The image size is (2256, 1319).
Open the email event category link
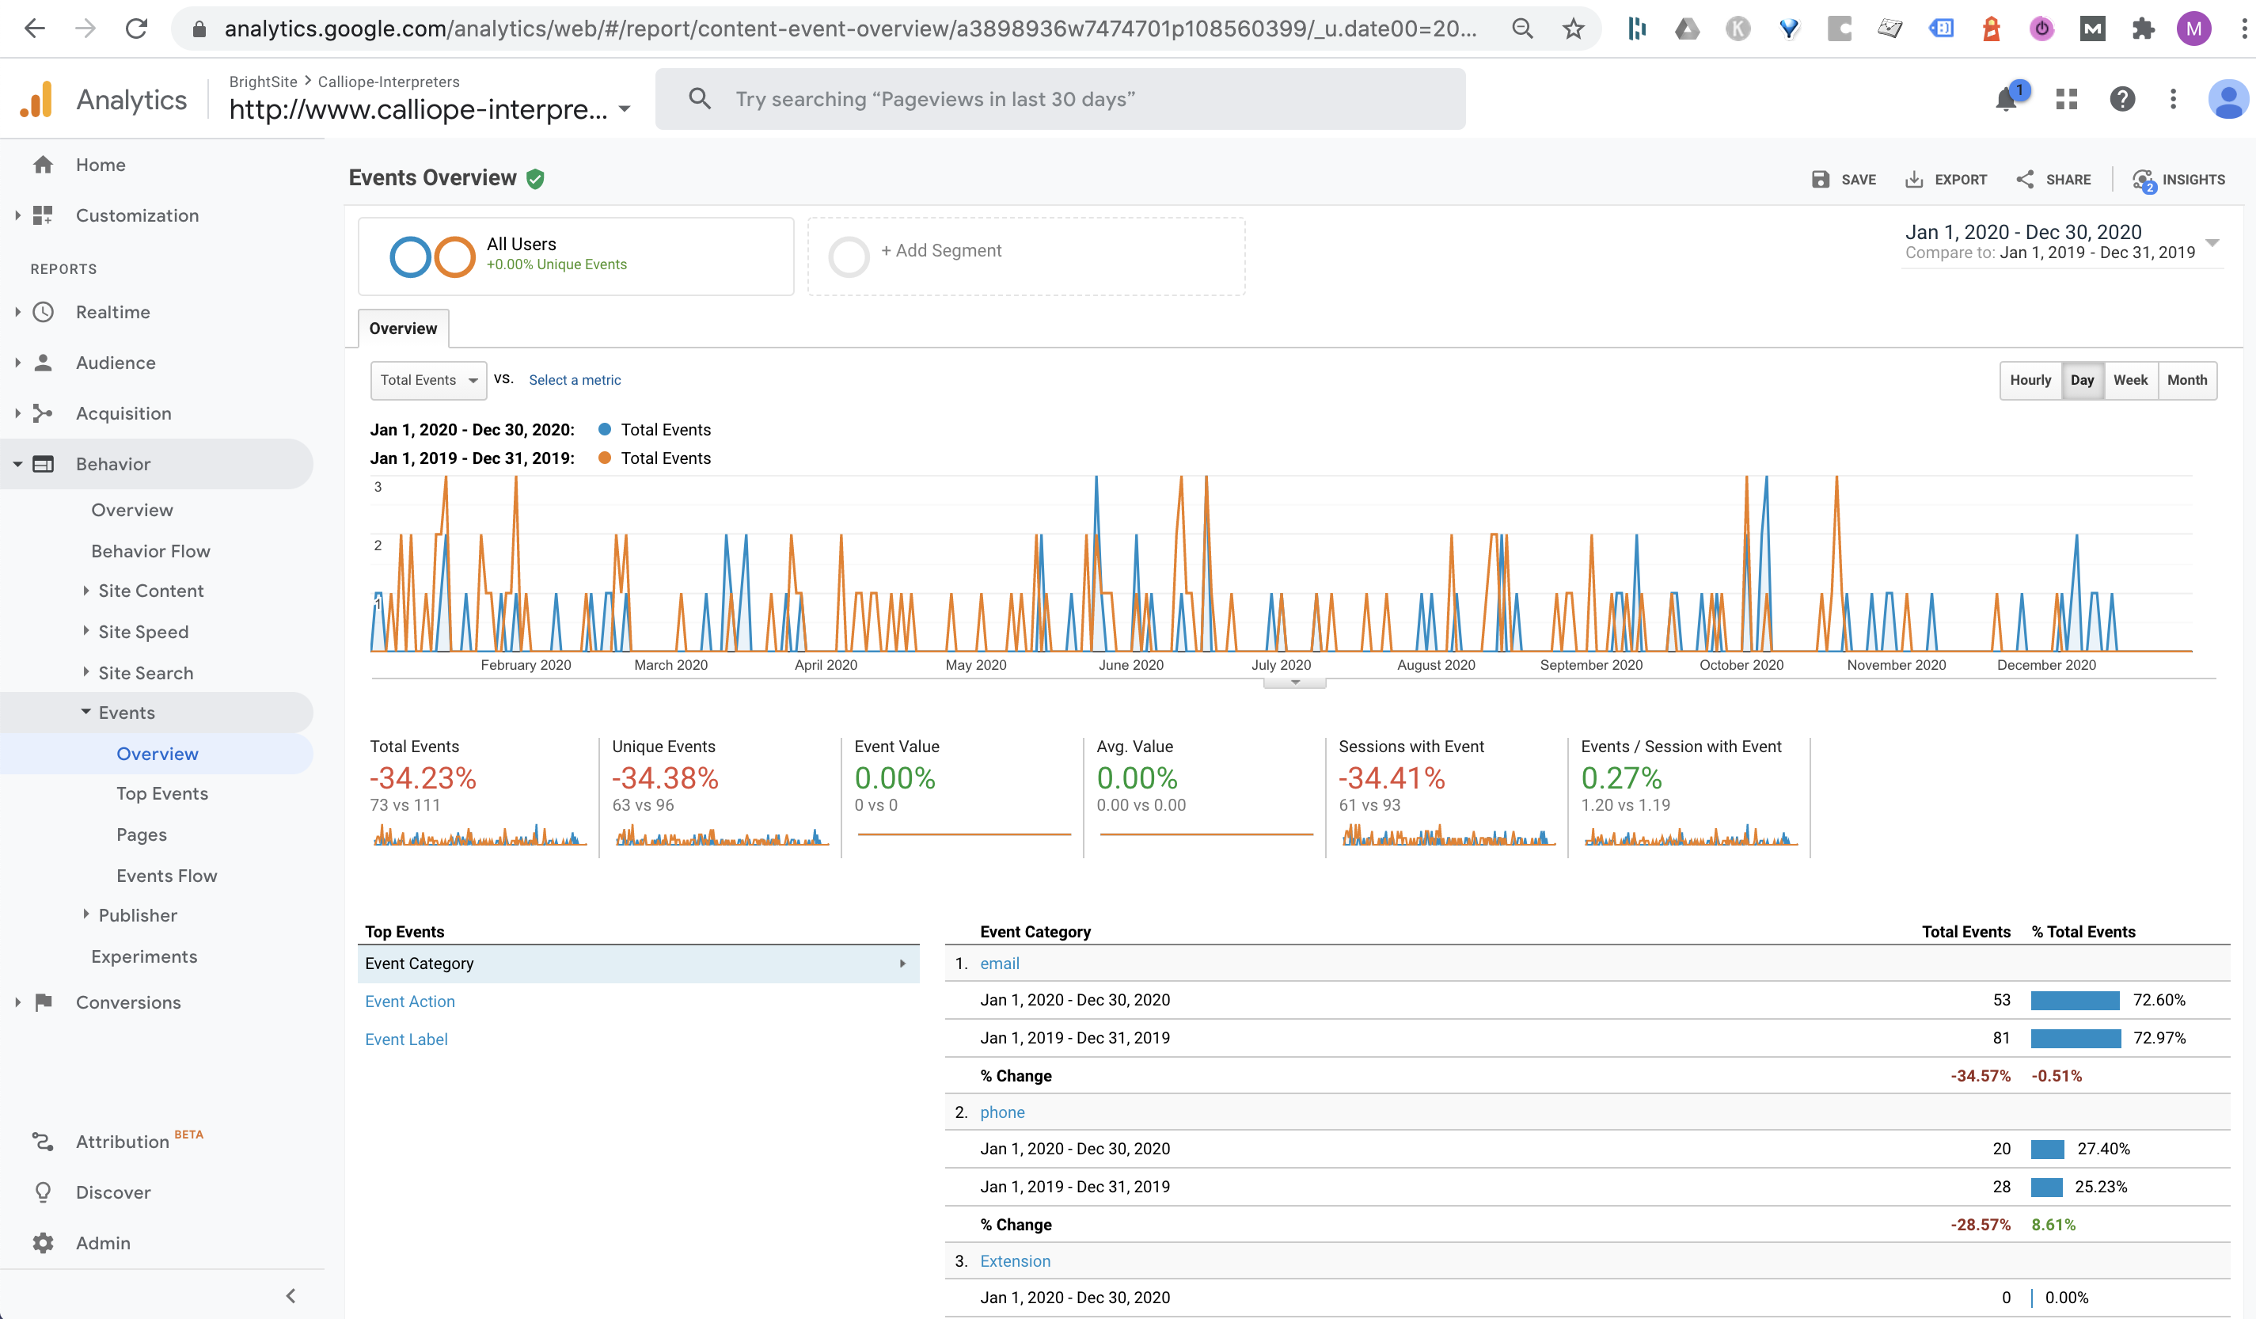pos(999,964)
